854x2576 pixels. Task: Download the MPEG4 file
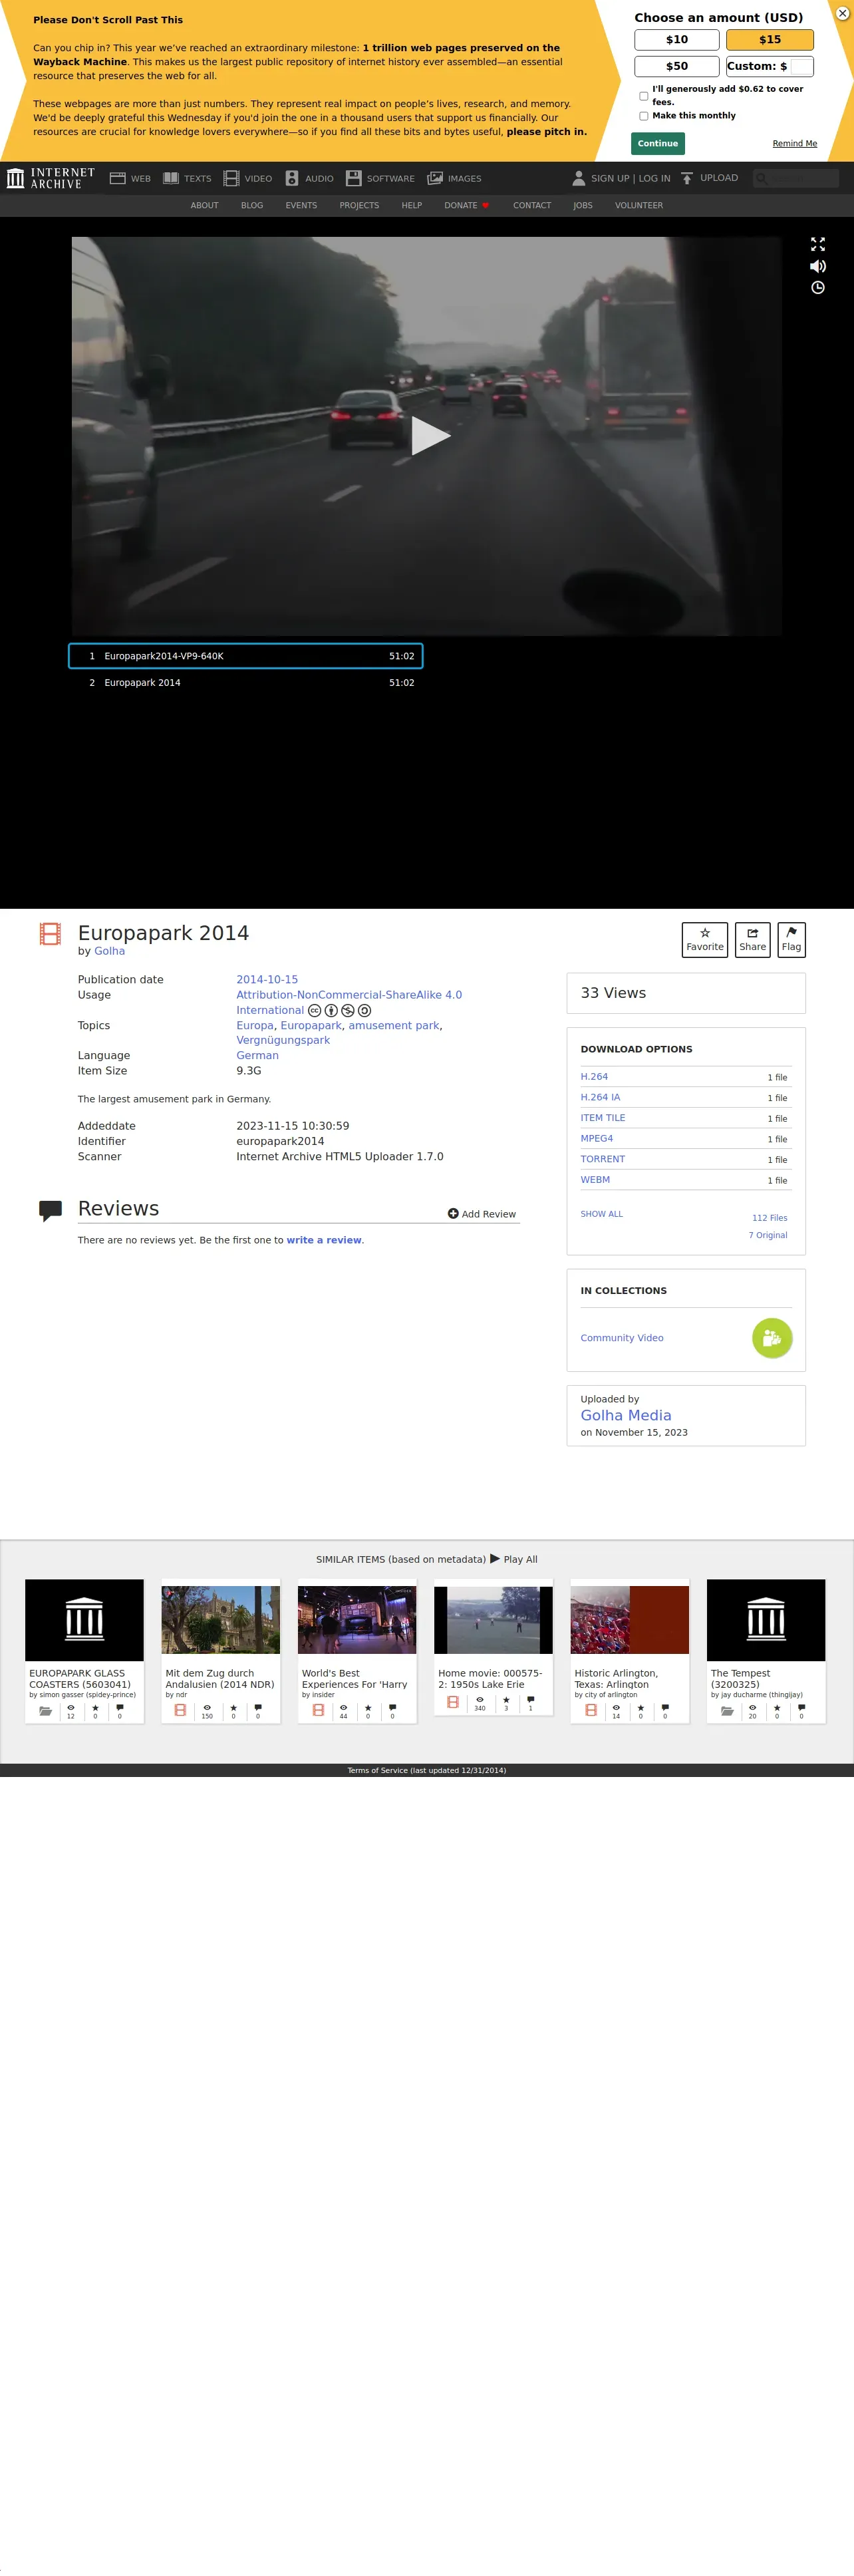coord(597,1139)
